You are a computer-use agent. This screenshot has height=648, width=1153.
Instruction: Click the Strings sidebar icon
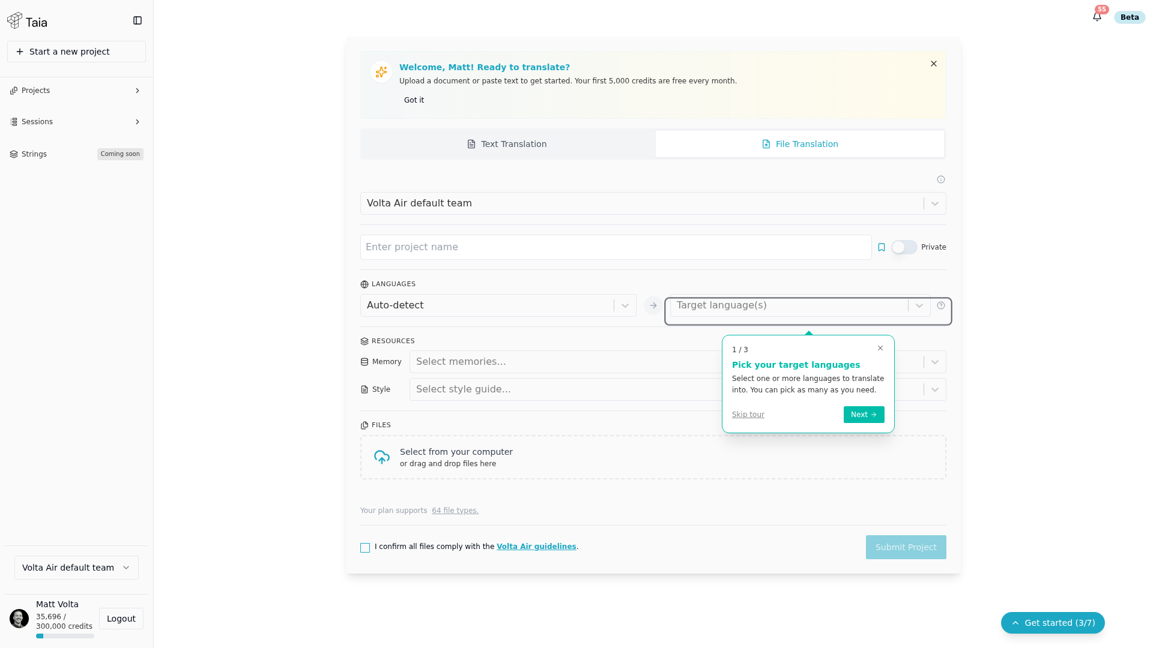pyautogui.click(x=14, y=154)
